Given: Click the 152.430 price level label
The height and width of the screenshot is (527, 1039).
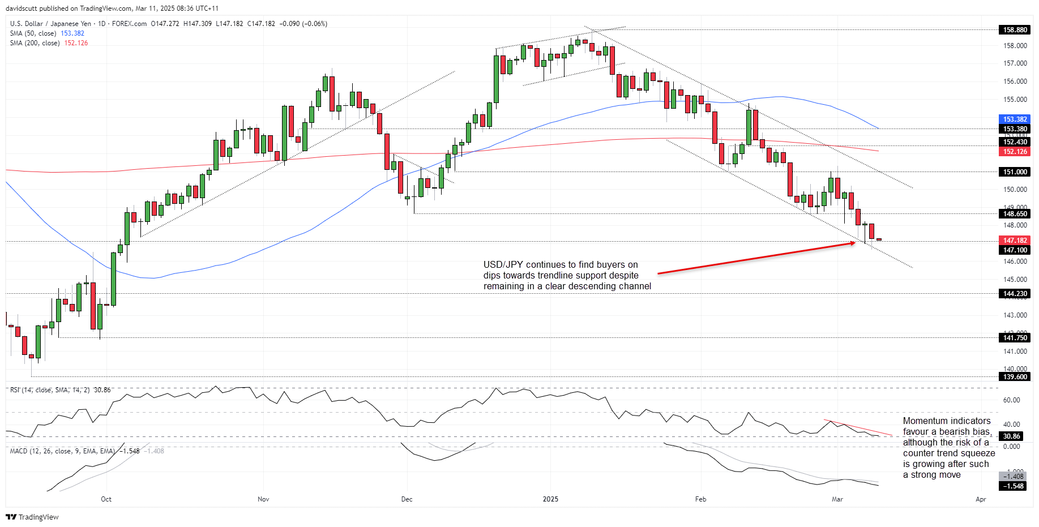Looking at the screenshot, I should point(1015,142).
